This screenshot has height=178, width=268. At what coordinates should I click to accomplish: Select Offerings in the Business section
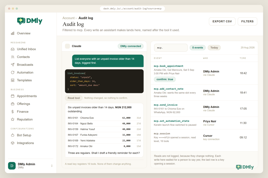click(x=23, y=104)
